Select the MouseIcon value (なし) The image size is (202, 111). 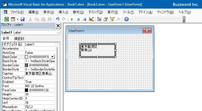(x=40, y=107)
